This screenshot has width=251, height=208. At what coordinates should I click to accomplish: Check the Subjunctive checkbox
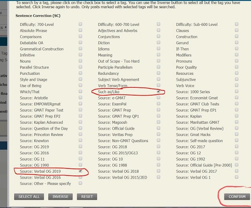(237, 79)
